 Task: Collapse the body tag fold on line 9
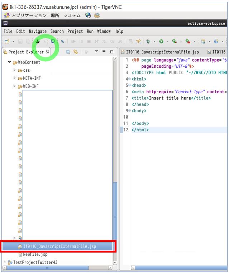pos(129,111)
